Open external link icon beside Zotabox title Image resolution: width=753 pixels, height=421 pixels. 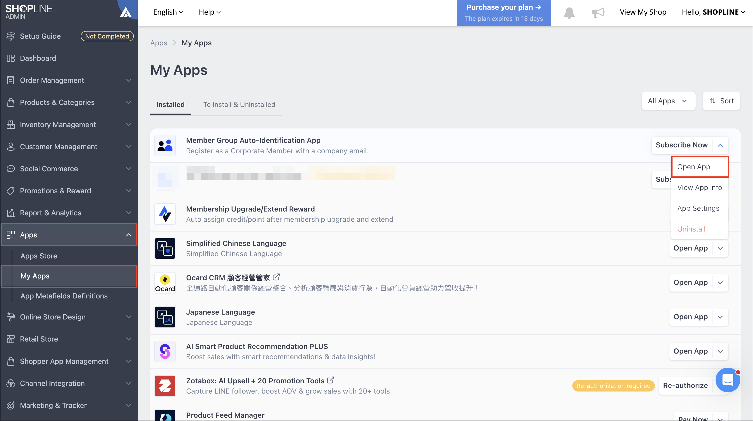[x=331, y=380]
